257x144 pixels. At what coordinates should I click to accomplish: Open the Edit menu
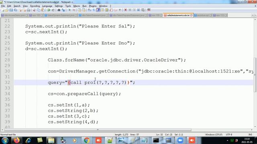(x=9, y=6)
